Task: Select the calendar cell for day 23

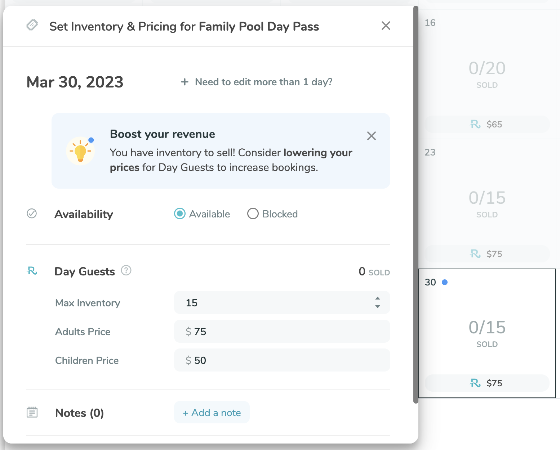Action: click(486, 202)
